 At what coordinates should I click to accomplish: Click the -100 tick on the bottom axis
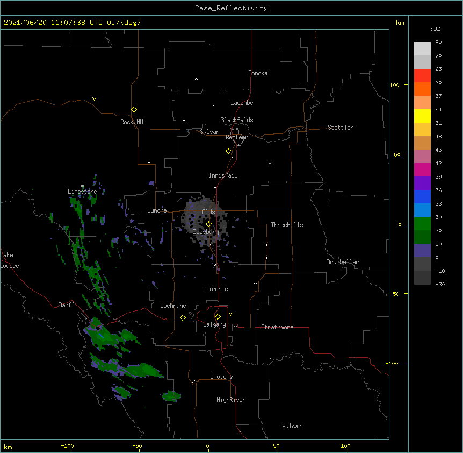pyautogui.click(x=67, y=446)
